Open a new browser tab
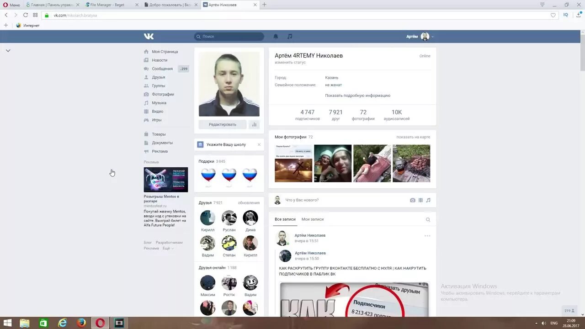The image size is (585, 329). point(264,5)
